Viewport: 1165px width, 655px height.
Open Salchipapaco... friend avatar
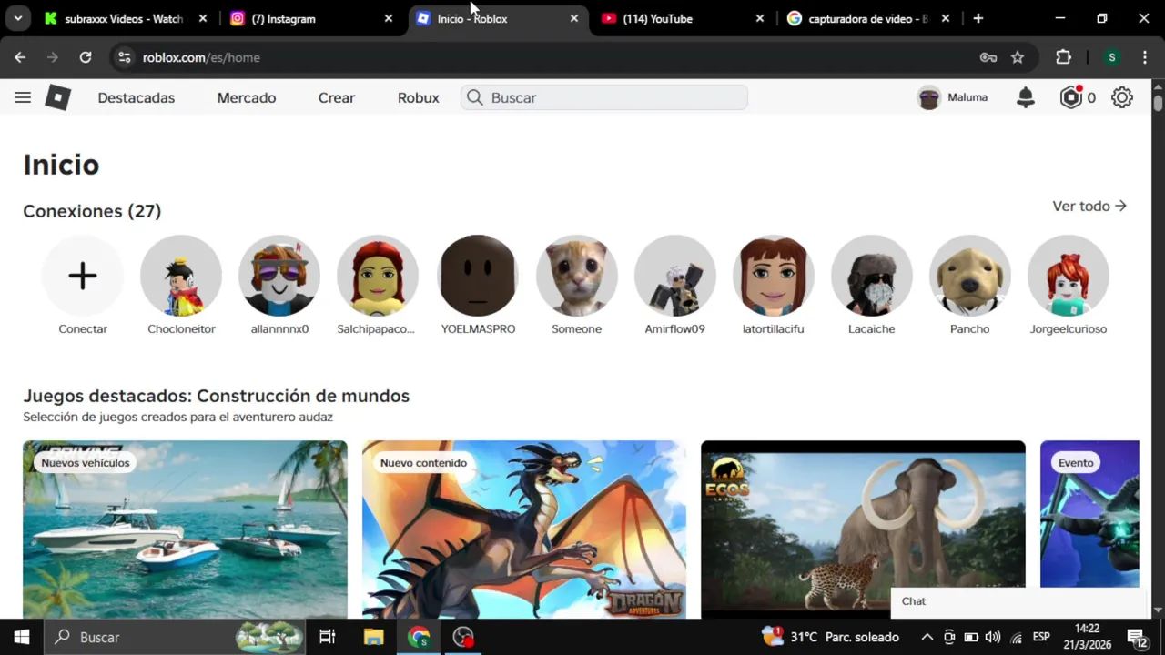point(378,276)
